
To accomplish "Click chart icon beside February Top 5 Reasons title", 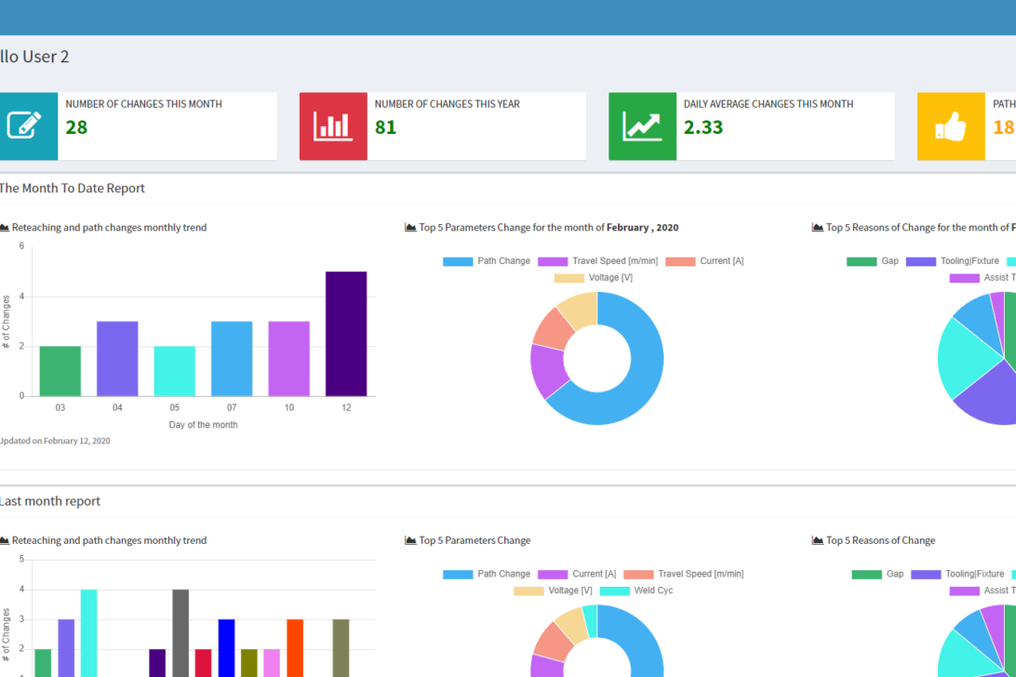I will (x=818, y=228).
